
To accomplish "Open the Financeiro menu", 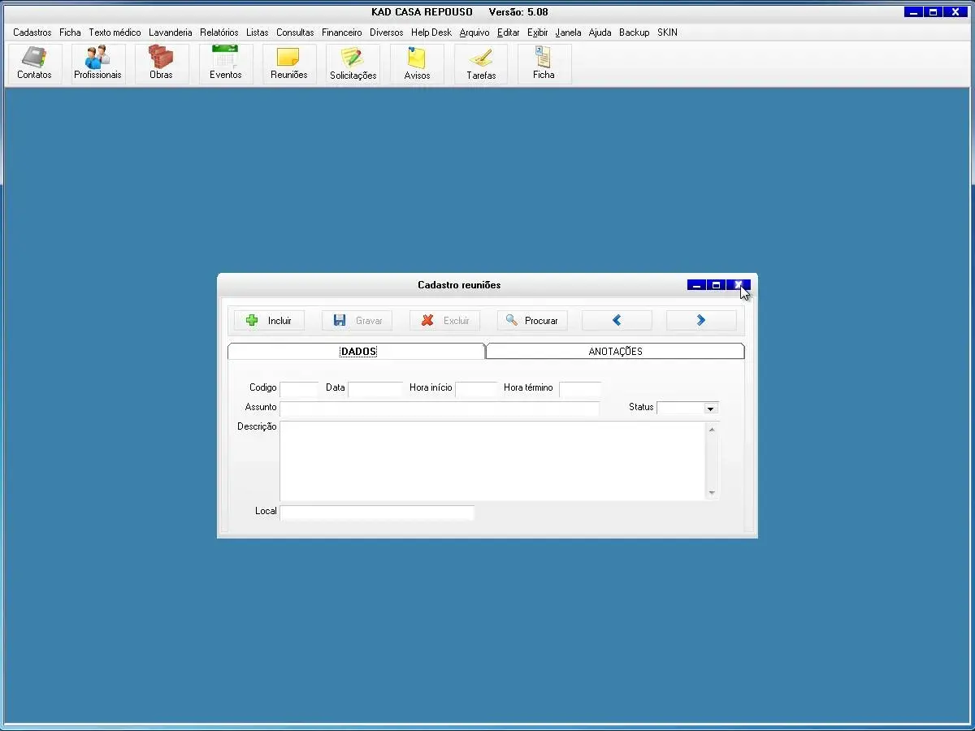I will tap(341, 32).
